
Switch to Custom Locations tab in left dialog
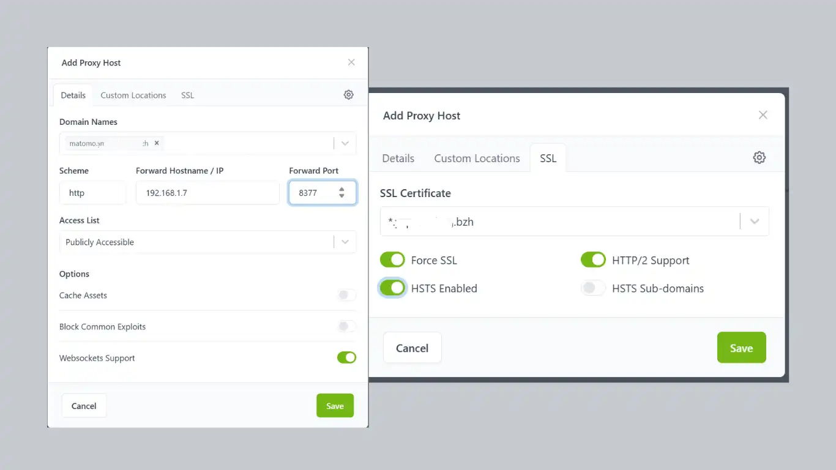coord(133,95)
